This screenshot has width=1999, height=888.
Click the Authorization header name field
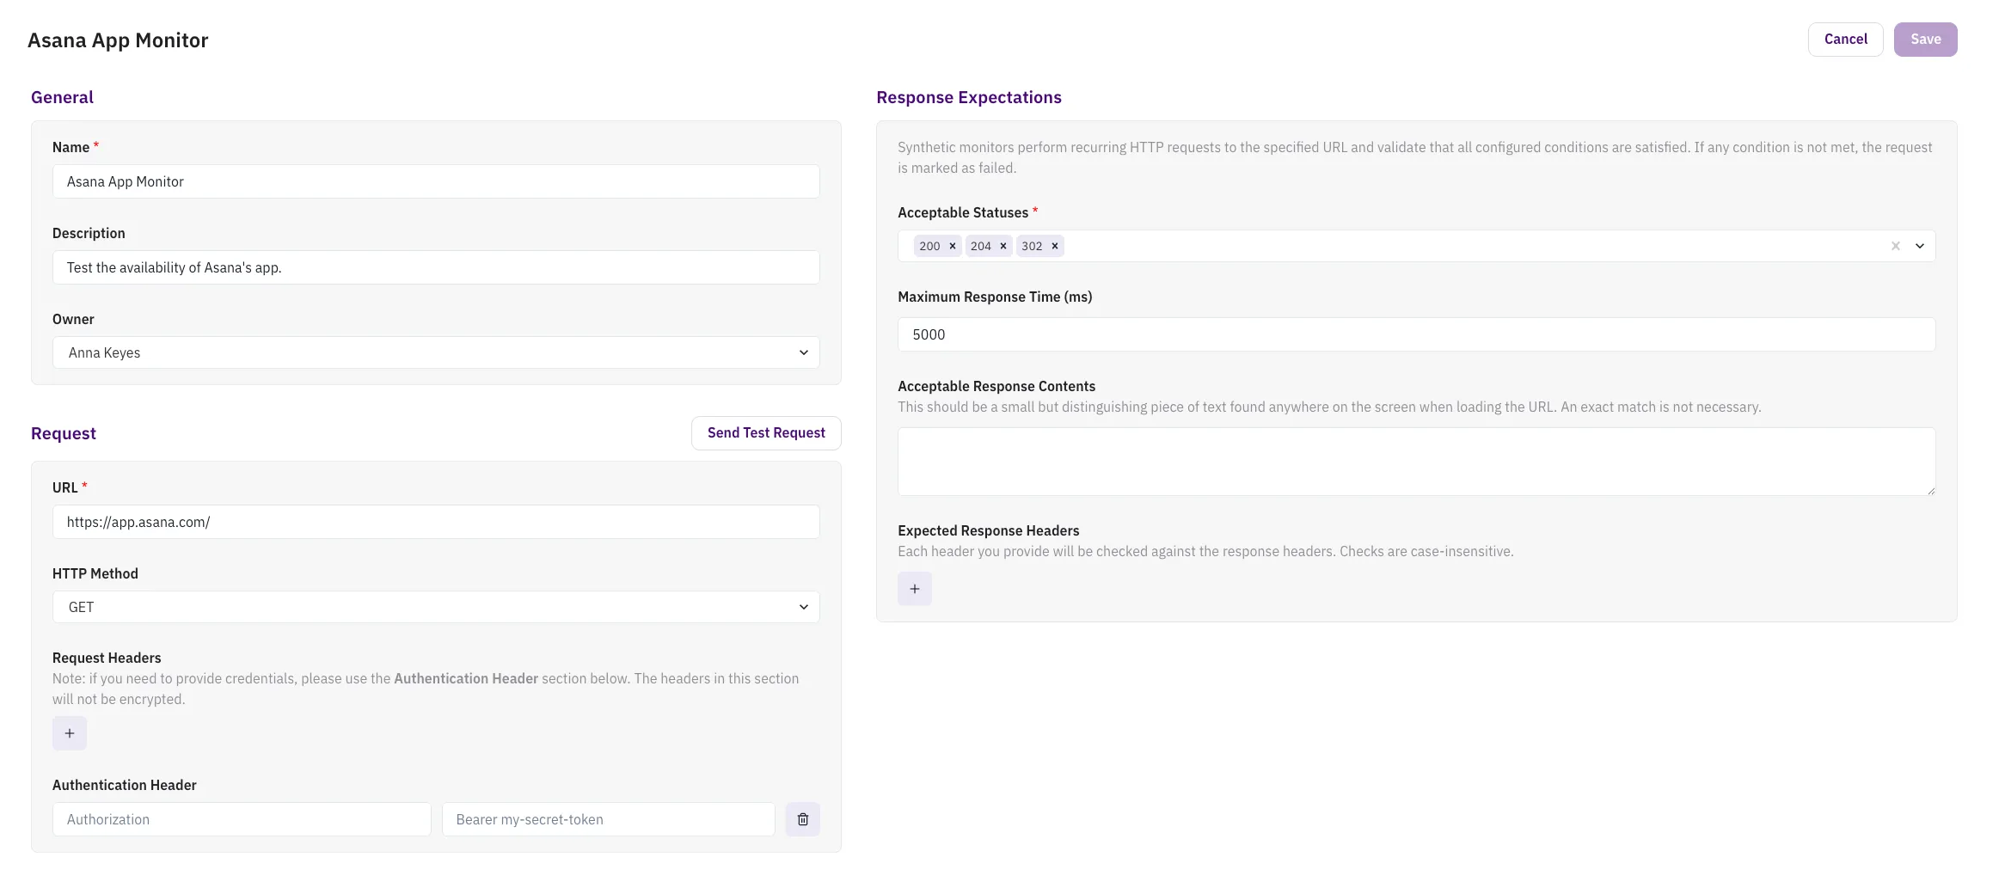point(242,819)
